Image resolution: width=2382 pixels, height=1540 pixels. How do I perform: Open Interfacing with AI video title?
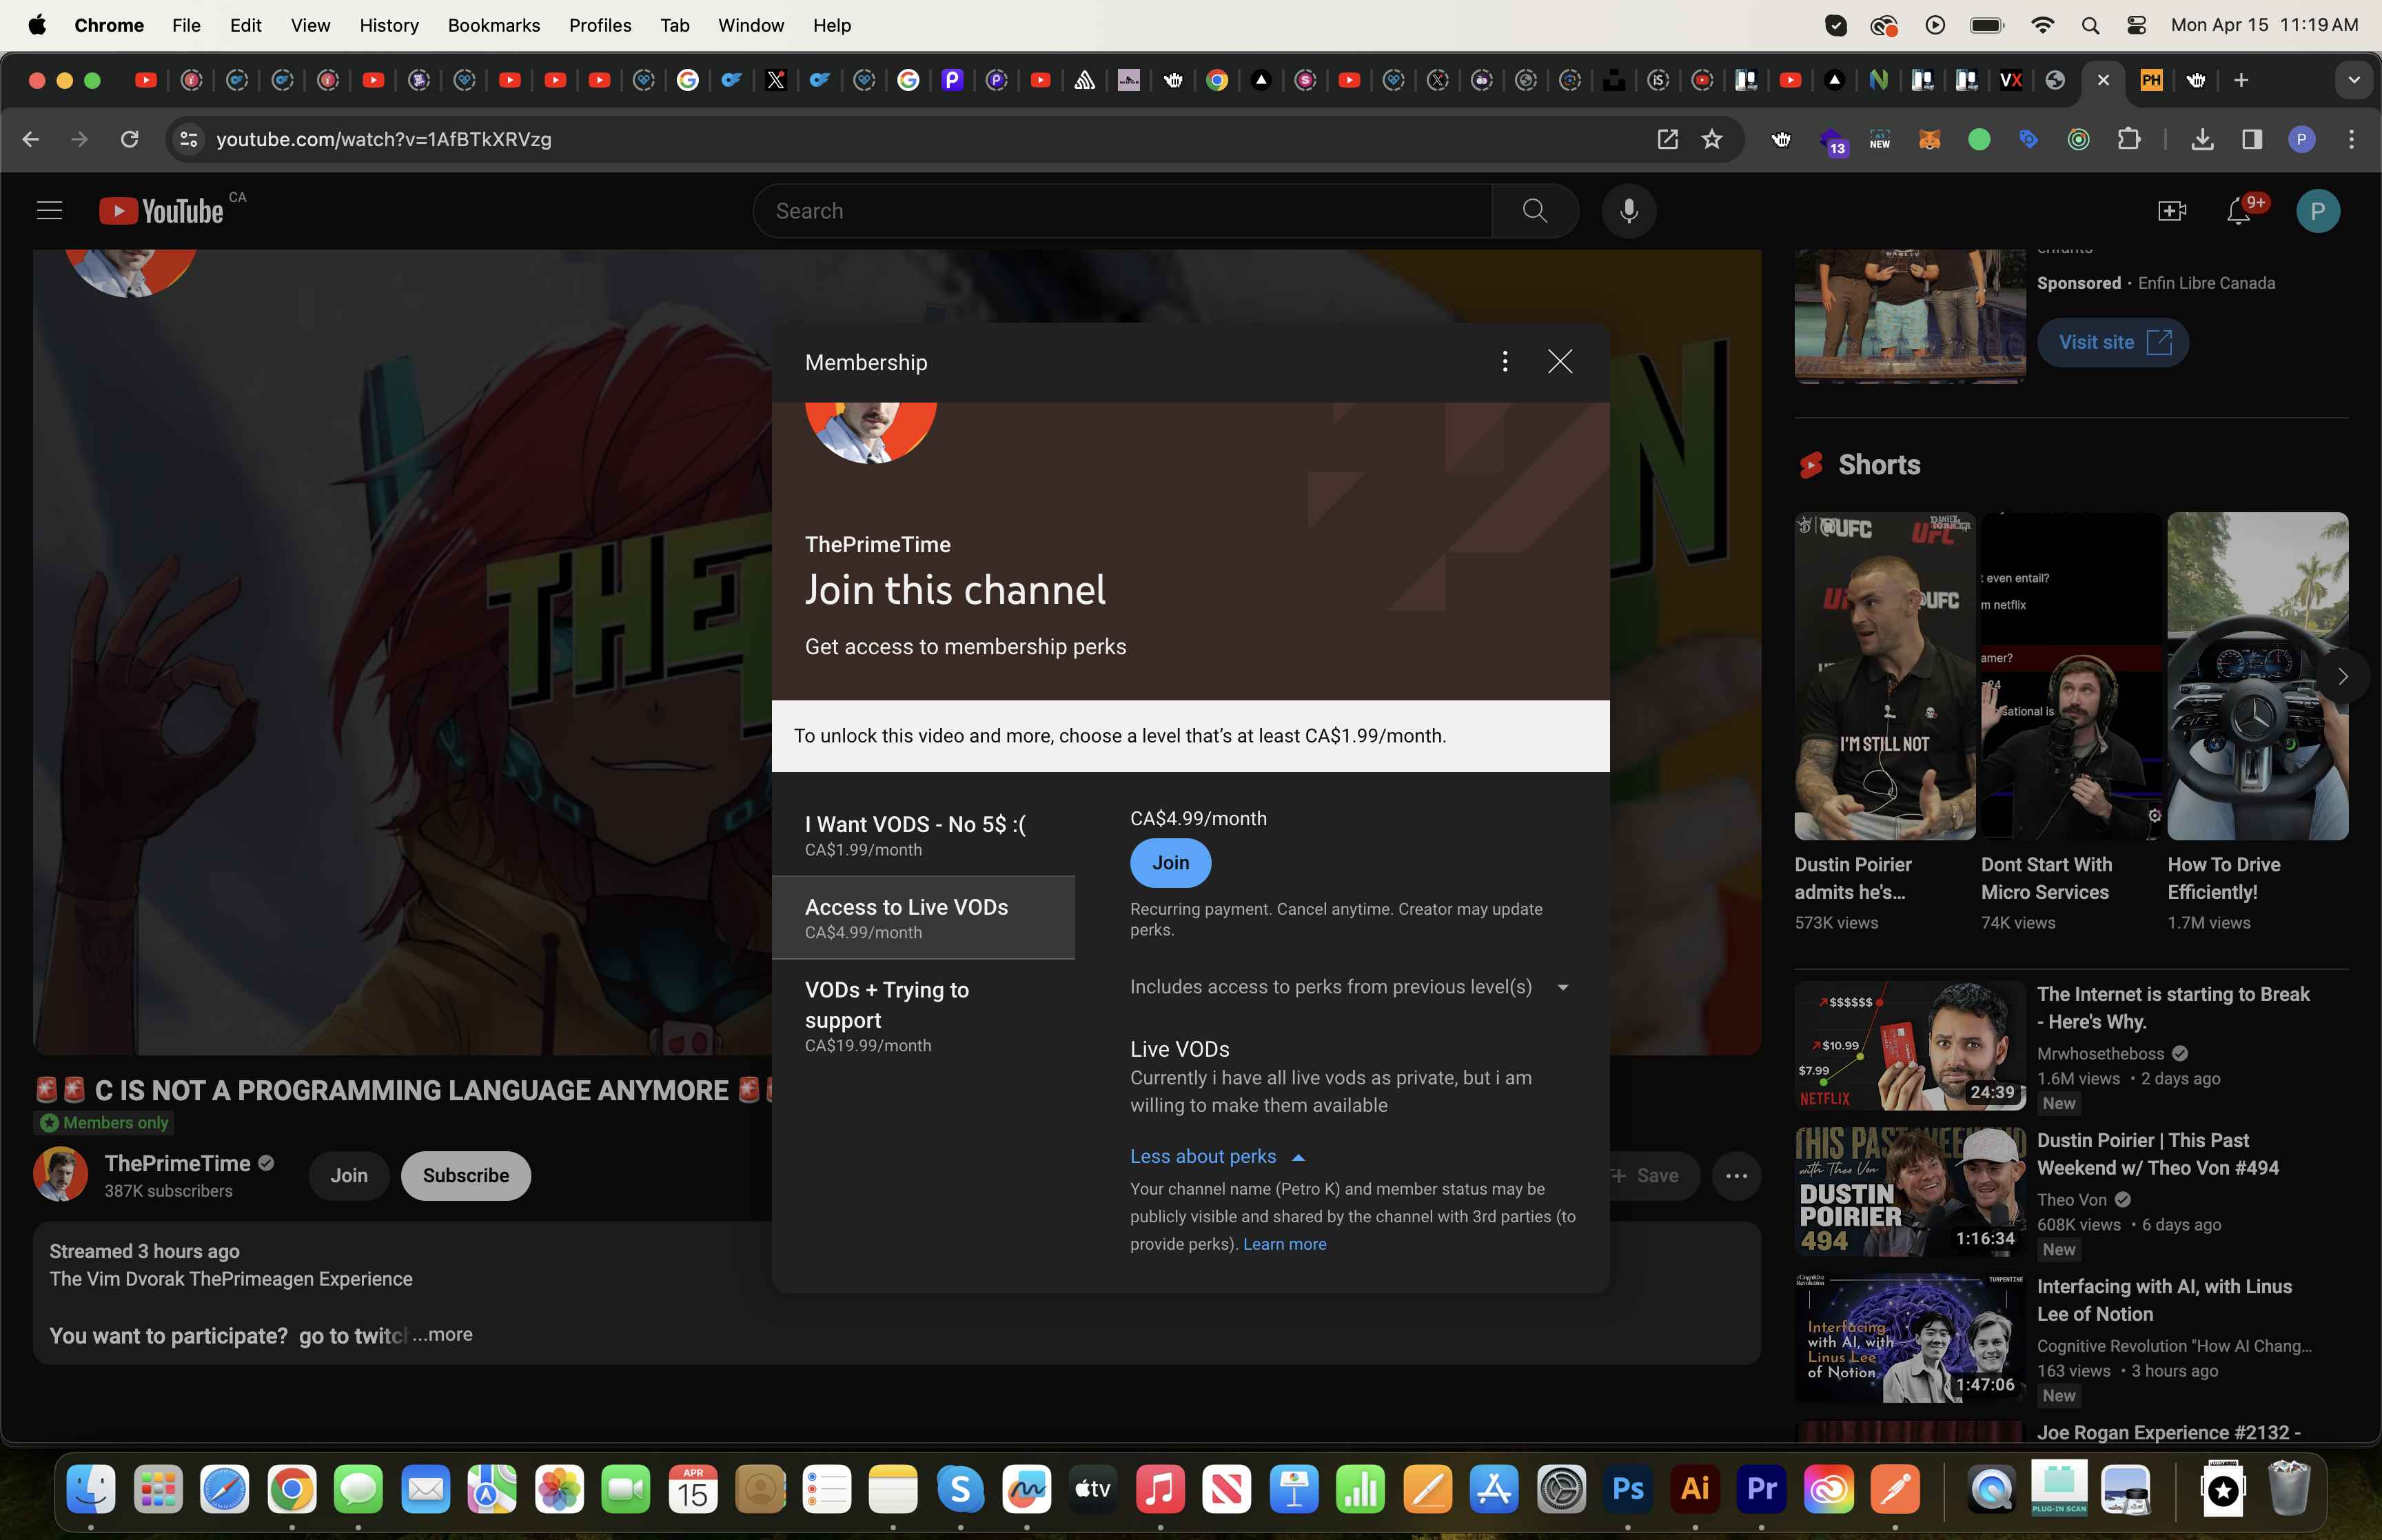click(x=2164, y=1300)
